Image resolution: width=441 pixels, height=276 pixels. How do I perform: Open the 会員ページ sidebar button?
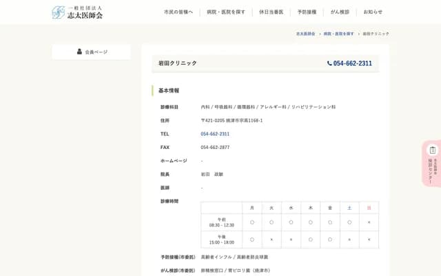[92, 52]
